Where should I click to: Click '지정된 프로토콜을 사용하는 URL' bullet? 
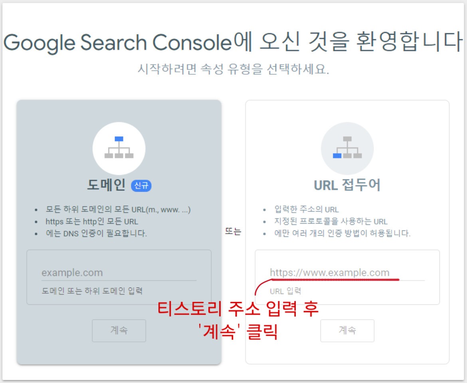[330, 222]
